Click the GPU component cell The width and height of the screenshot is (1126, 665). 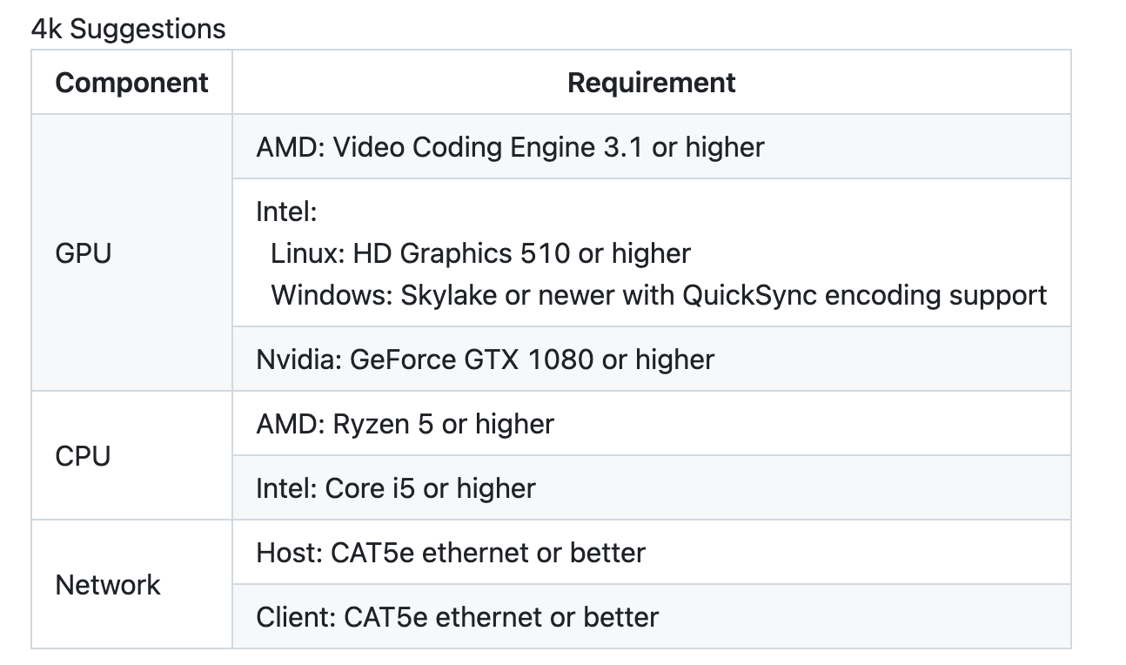132,252
